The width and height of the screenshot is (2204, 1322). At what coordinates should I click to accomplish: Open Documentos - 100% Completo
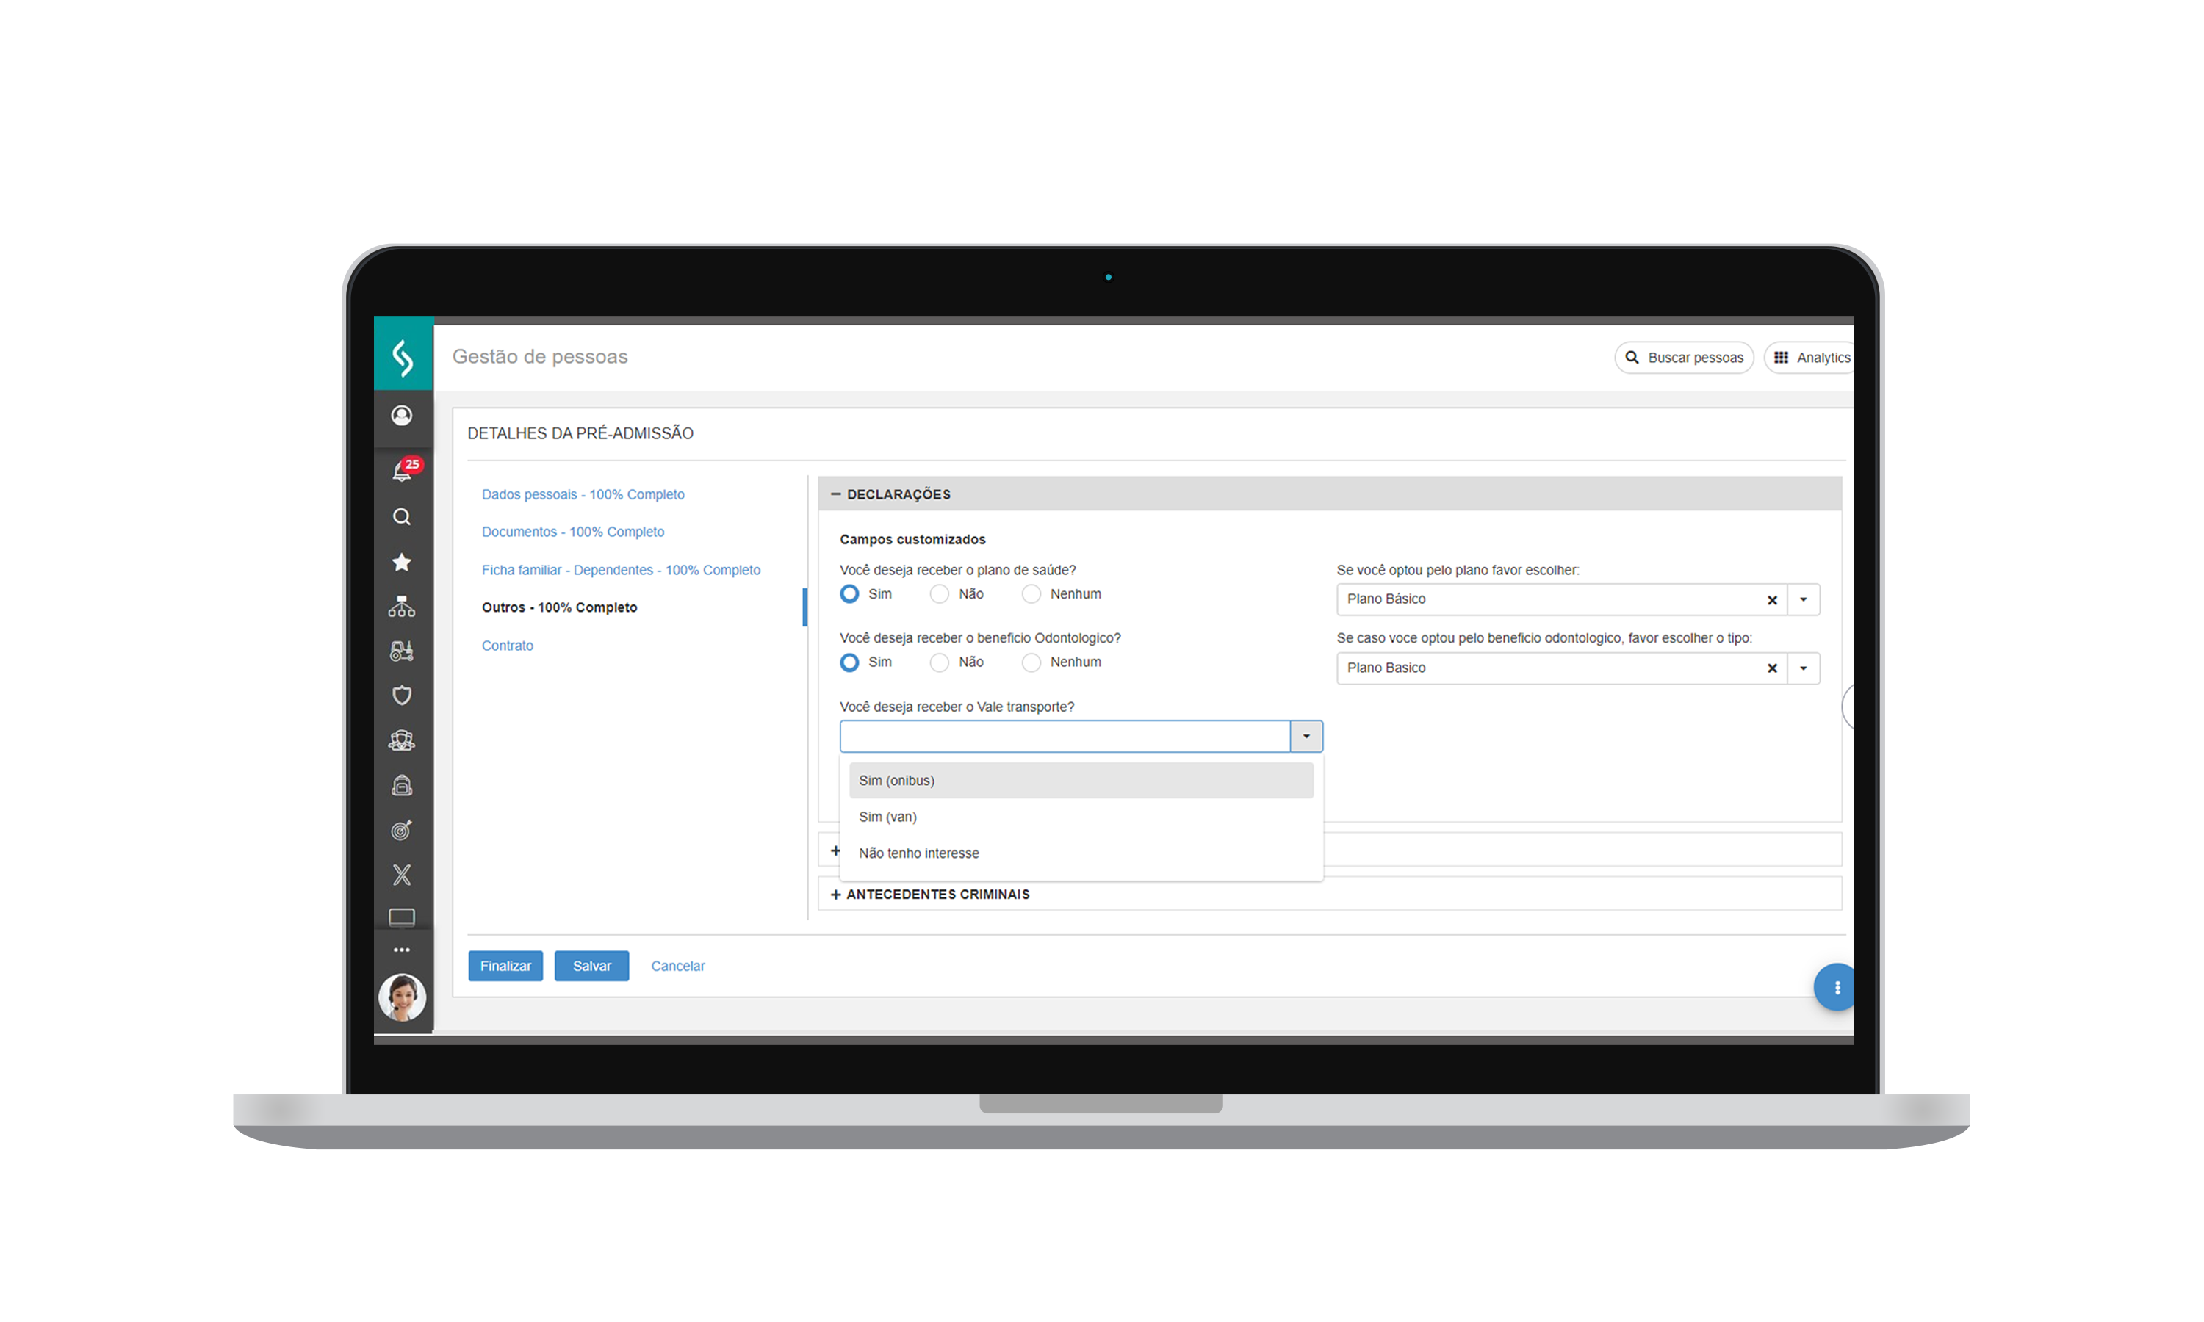(x=573, y=532)
